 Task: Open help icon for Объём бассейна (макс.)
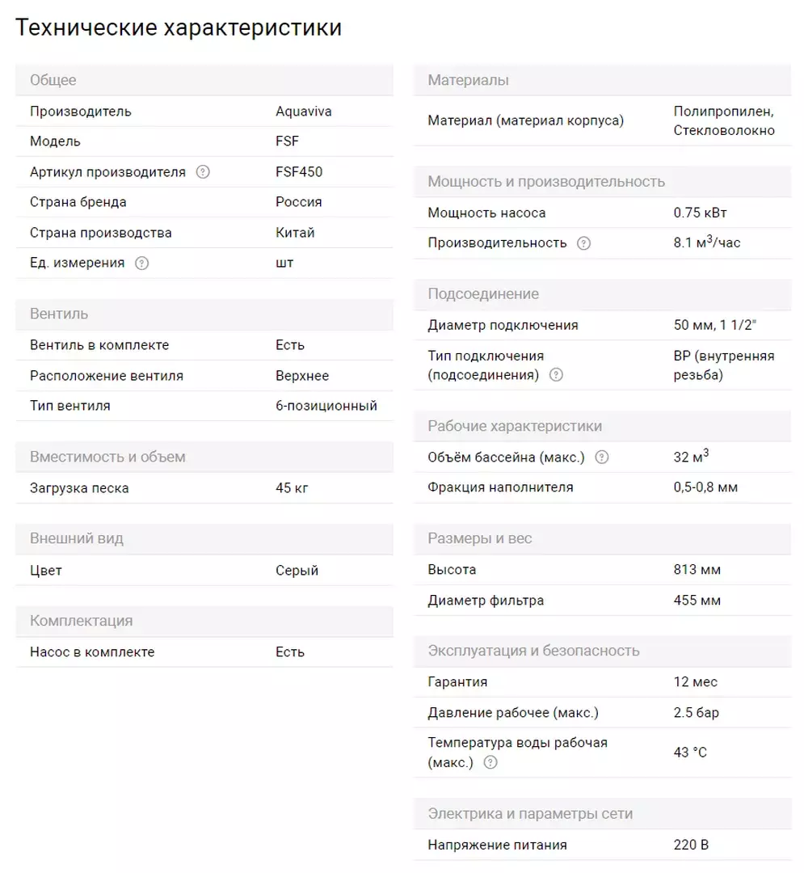tap(602, 457)
